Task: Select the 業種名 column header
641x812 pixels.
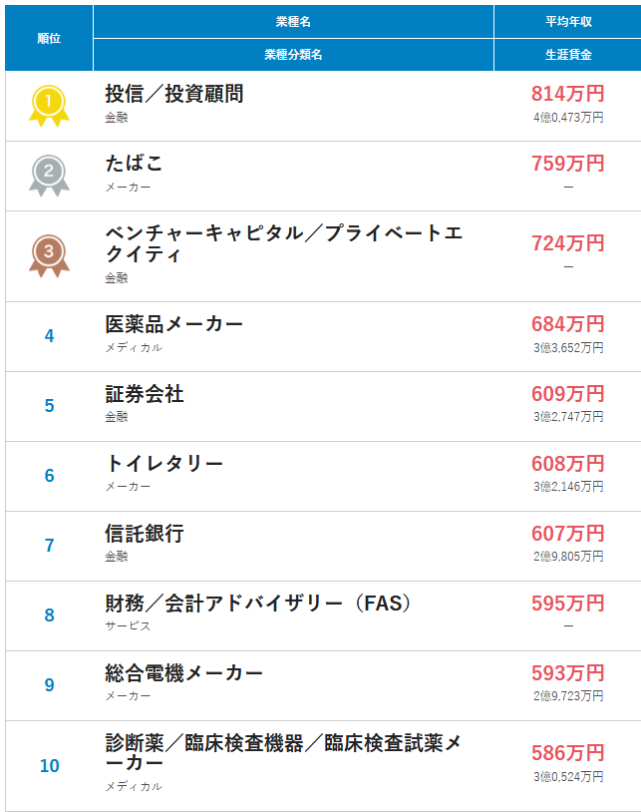Action: (293, 21)
